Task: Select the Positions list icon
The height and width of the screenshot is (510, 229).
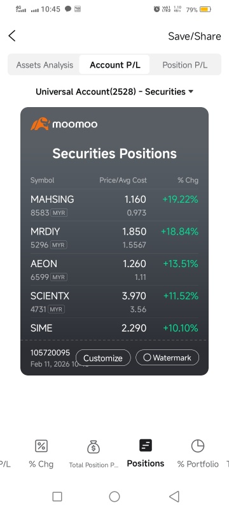Action: pyautogui.click(x=146, y=445)
